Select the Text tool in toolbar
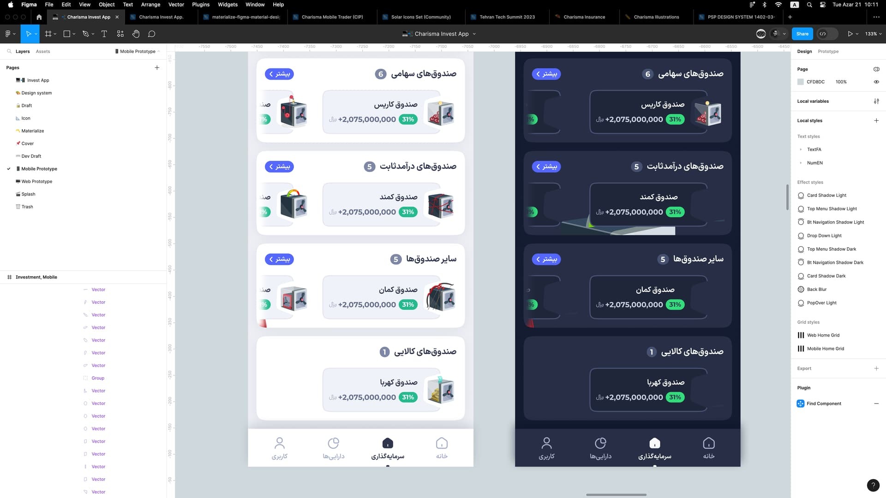Image resolution: width=886 pixels, height=498 pixels. pos(104,34)
